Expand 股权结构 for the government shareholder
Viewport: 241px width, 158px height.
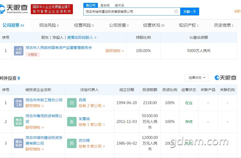coord(114,51)
